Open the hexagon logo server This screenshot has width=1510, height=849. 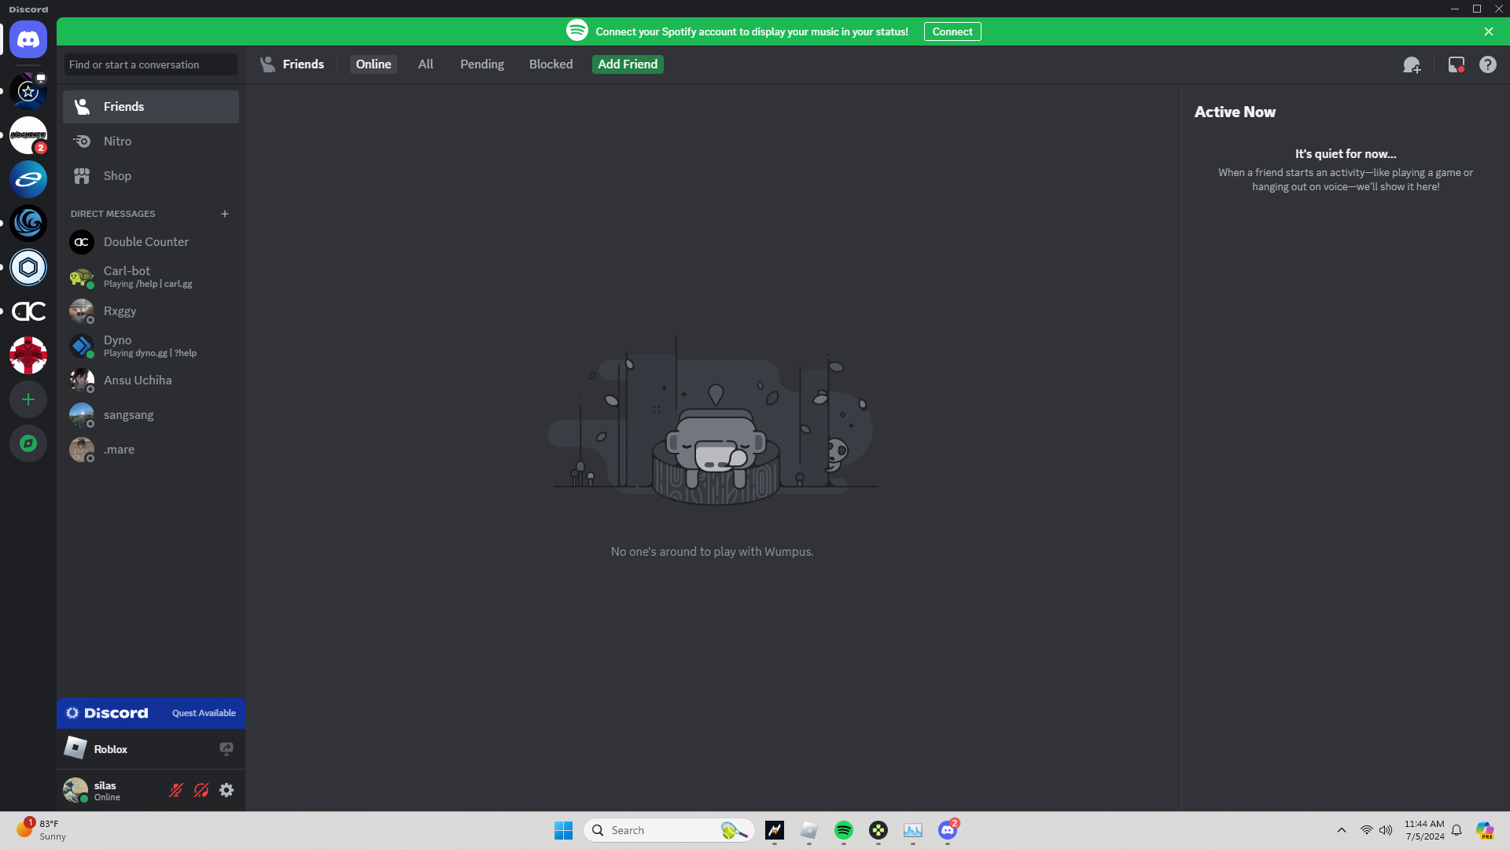[28, 267]
